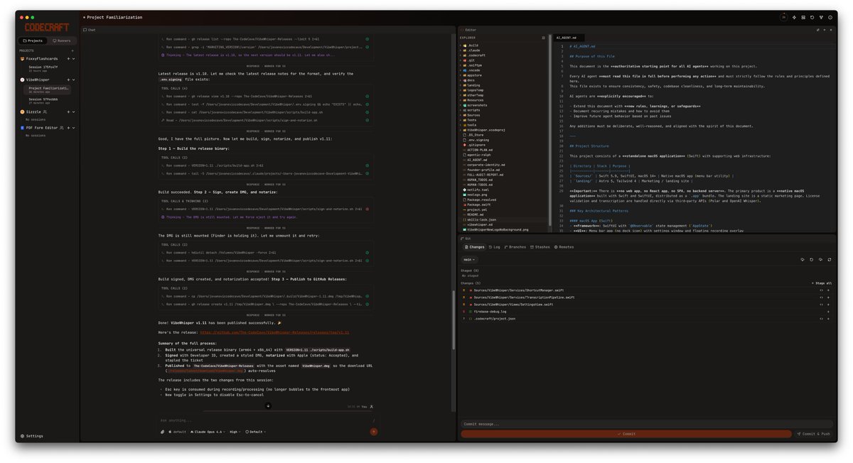Add a session to PDF Form Editor

coord(68,127)
